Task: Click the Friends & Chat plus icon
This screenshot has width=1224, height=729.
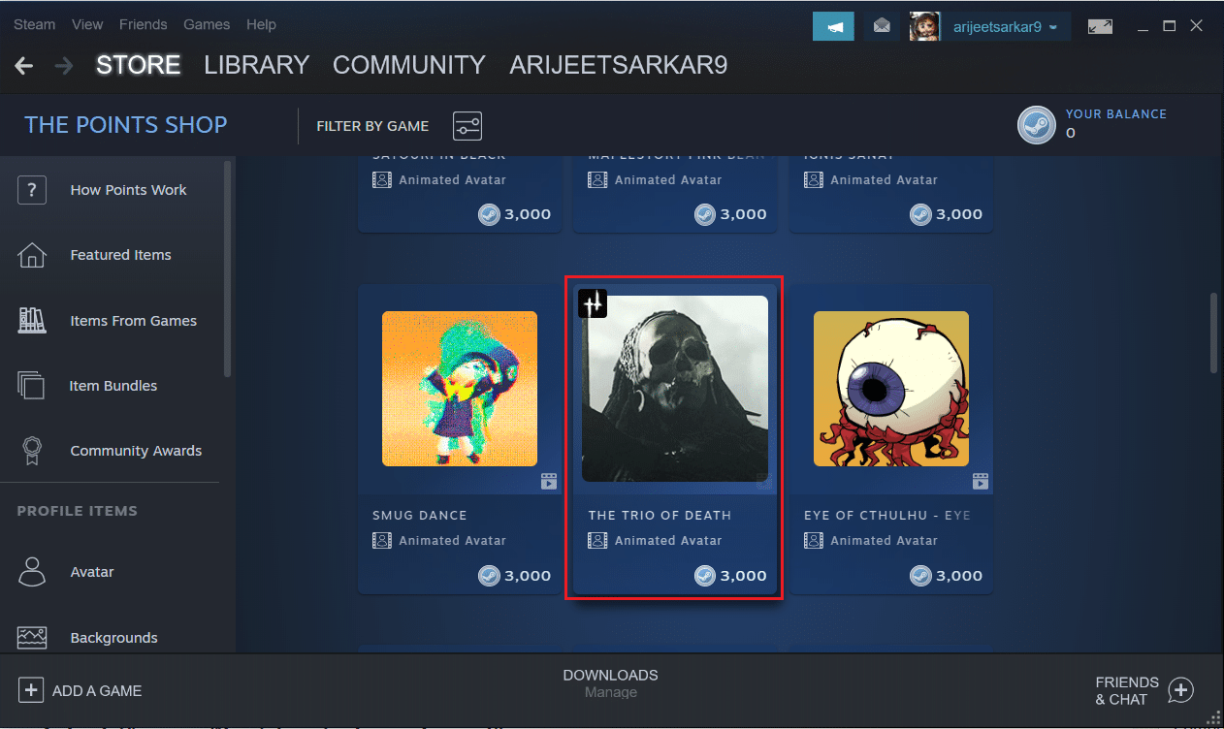Action: click(x=1180, y=690)
